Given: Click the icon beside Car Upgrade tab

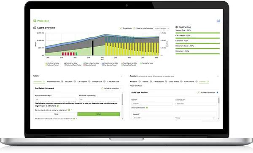Looking at the screenshot, I should [89, 82].
